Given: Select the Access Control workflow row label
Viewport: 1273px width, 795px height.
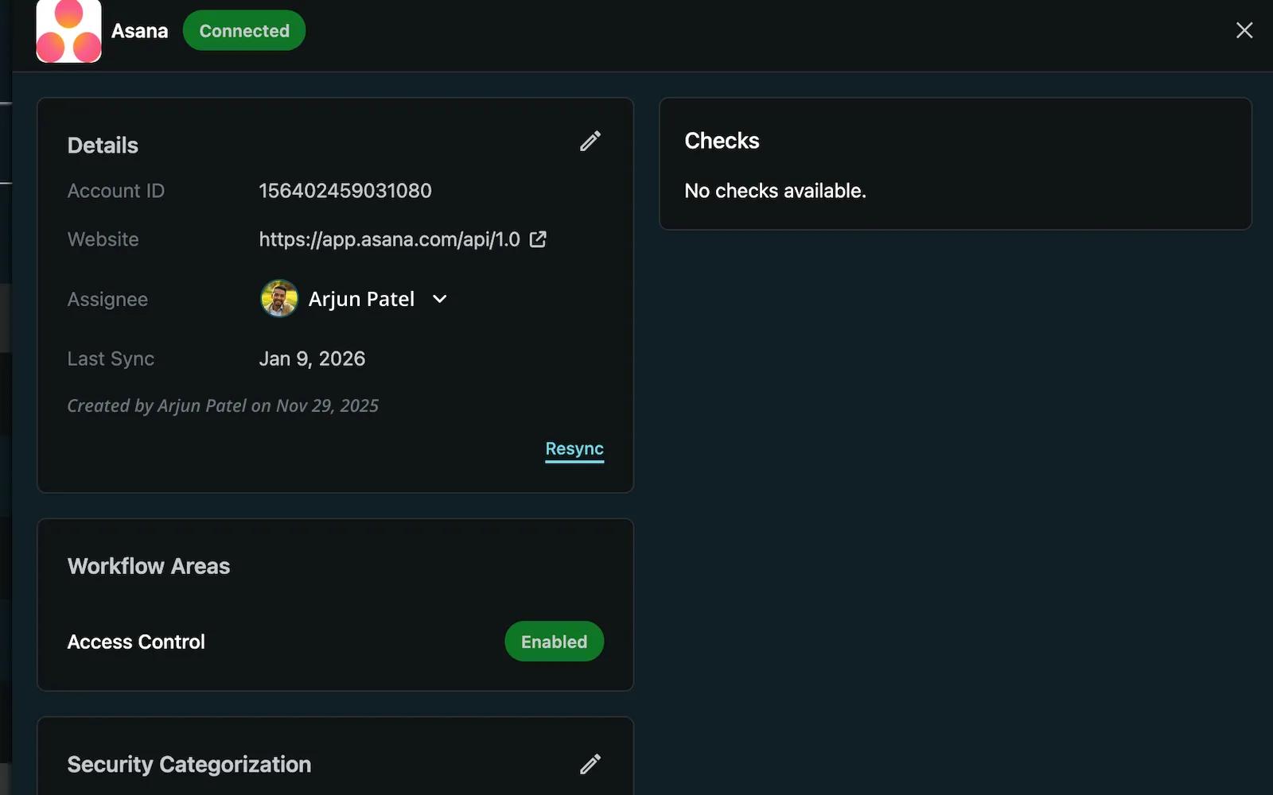Looking at the screenshot, I should pyautogui.click(x=136, y=642).
